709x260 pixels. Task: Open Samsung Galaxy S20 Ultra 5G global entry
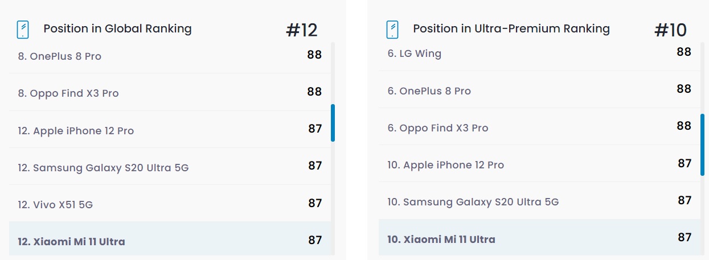coord(170,167)
